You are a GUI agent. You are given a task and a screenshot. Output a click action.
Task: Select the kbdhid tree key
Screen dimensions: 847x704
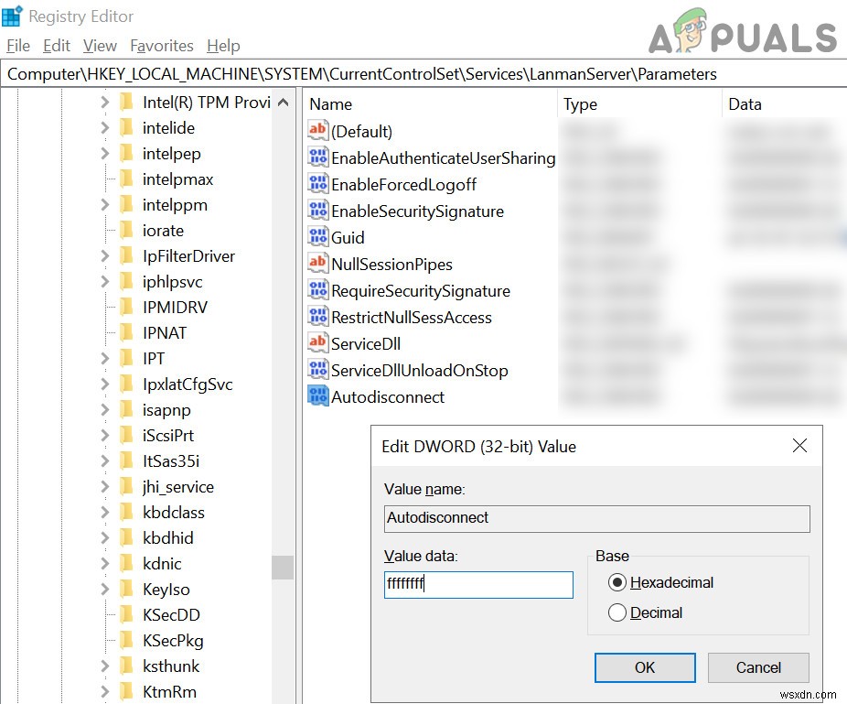(168, 538)
